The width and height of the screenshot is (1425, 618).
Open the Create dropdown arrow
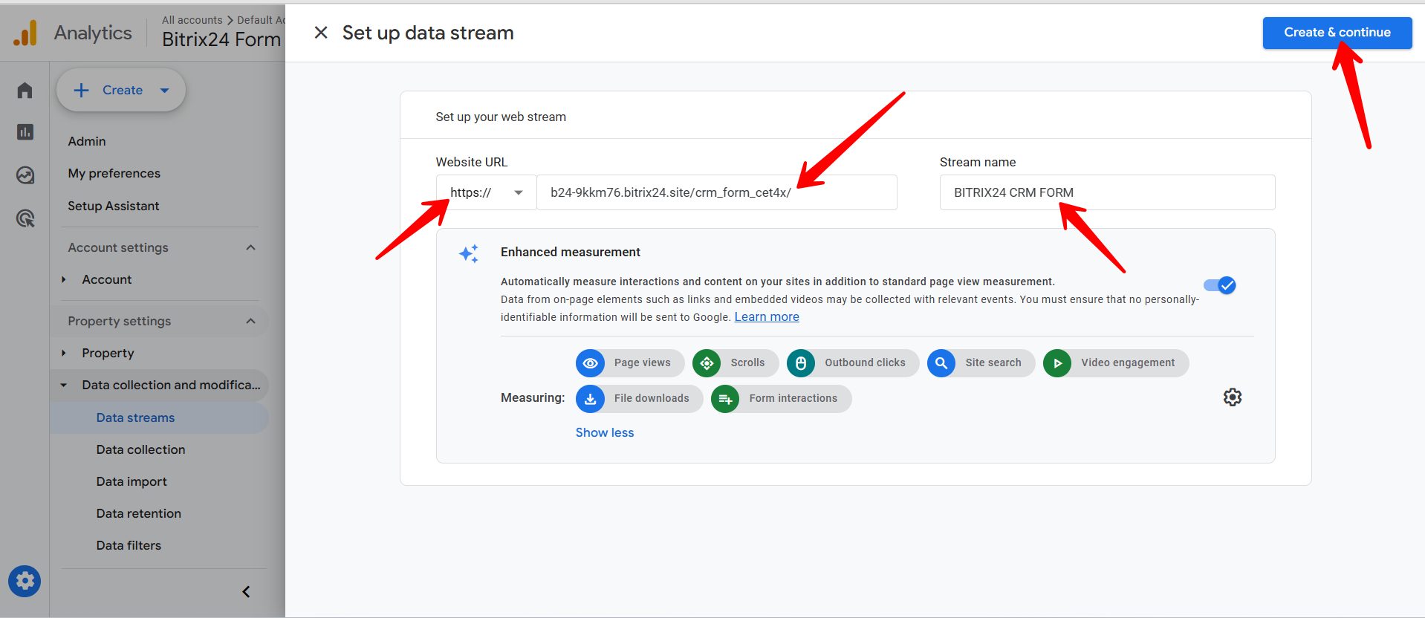point(165,91)
